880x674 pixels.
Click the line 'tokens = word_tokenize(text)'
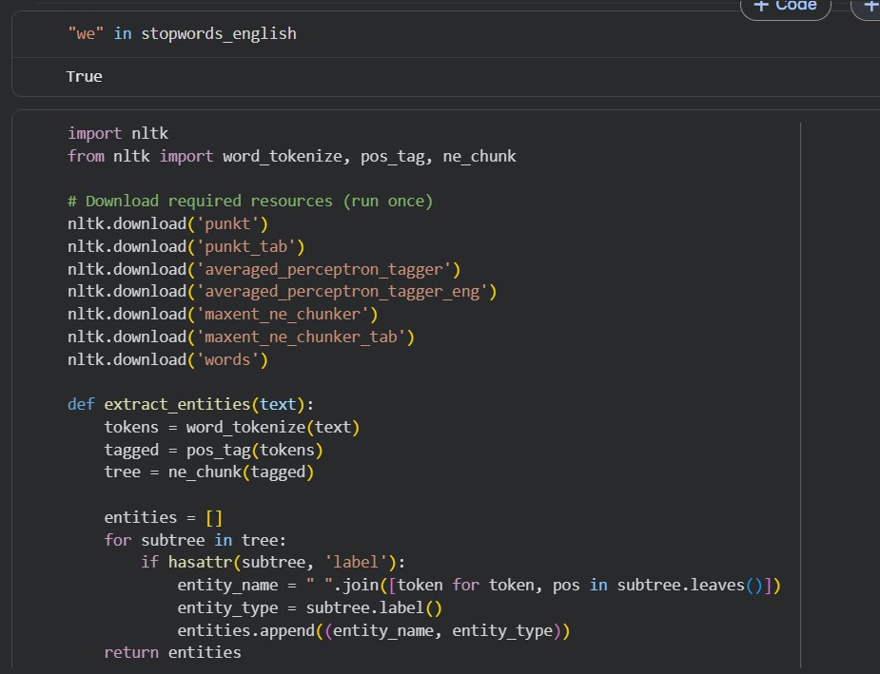(232, 427)
